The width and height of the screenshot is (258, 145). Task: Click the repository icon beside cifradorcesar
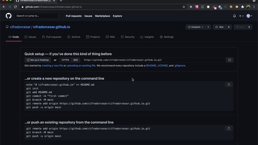coord(7,27)
